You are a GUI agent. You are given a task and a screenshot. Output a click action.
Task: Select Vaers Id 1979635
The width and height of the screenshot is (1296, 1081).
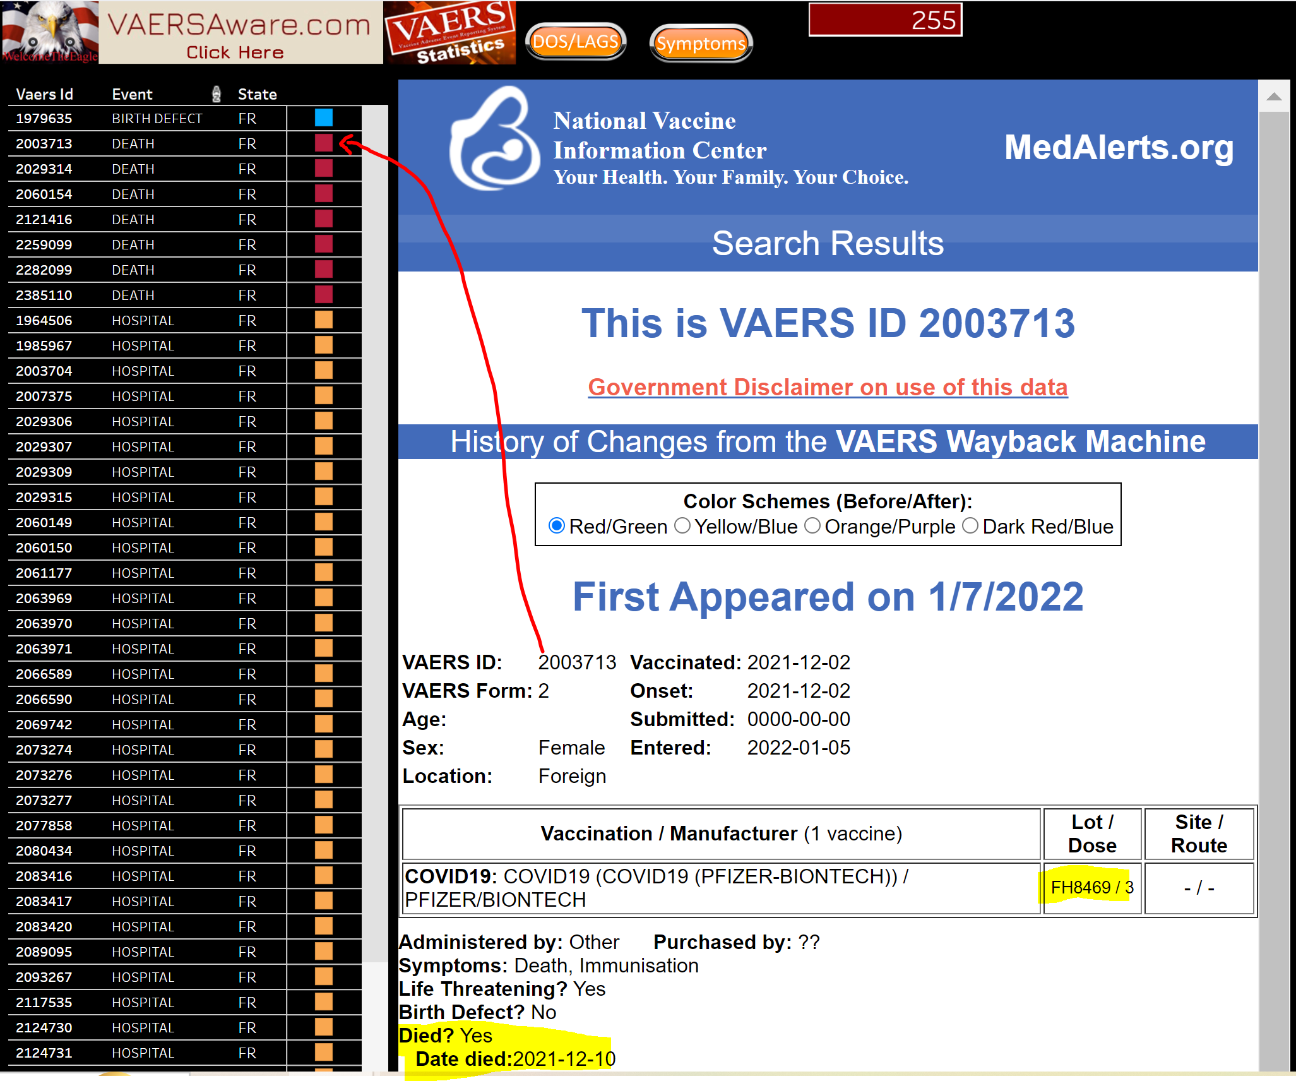[44, 118]
